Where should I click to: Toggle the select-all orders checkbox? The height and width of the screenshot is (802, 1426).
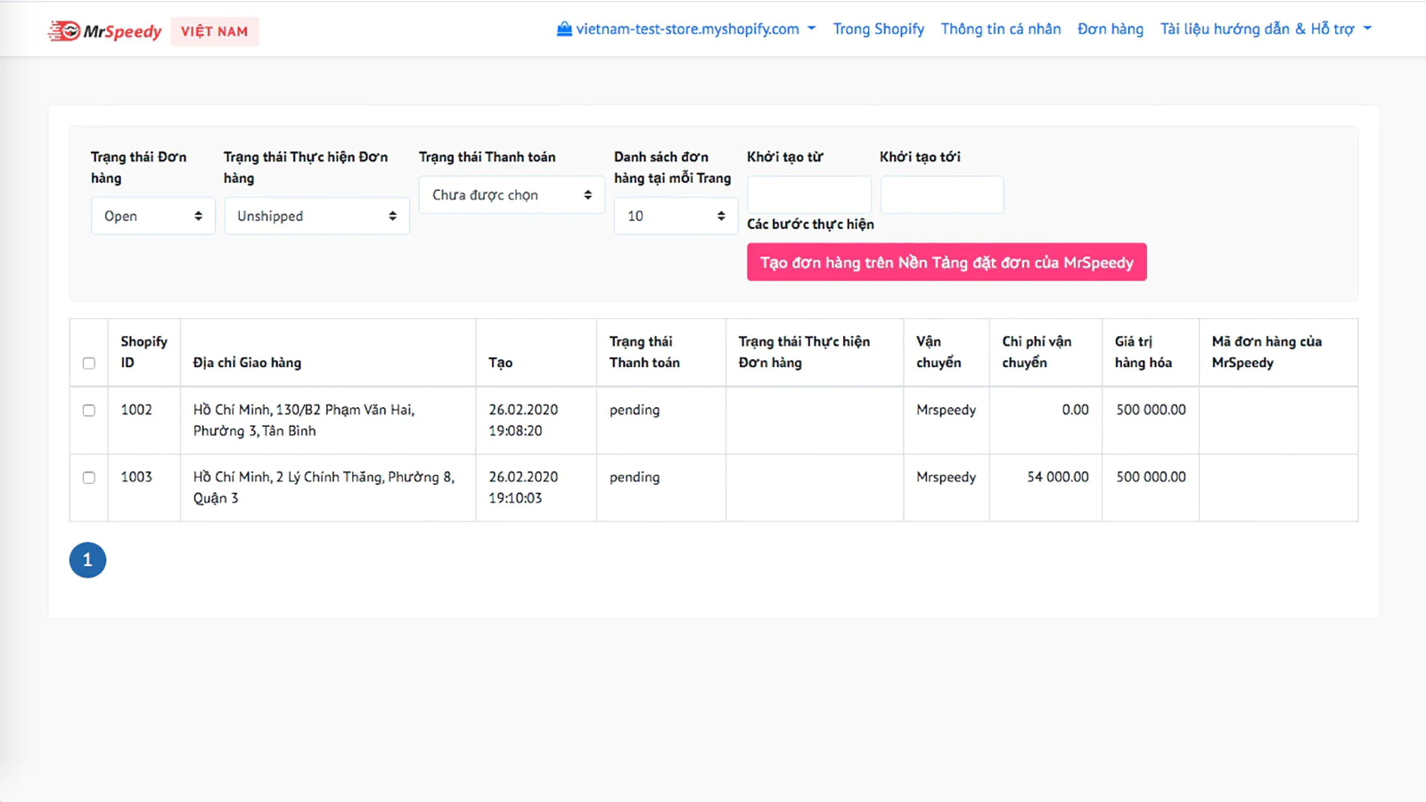(89, 363)
